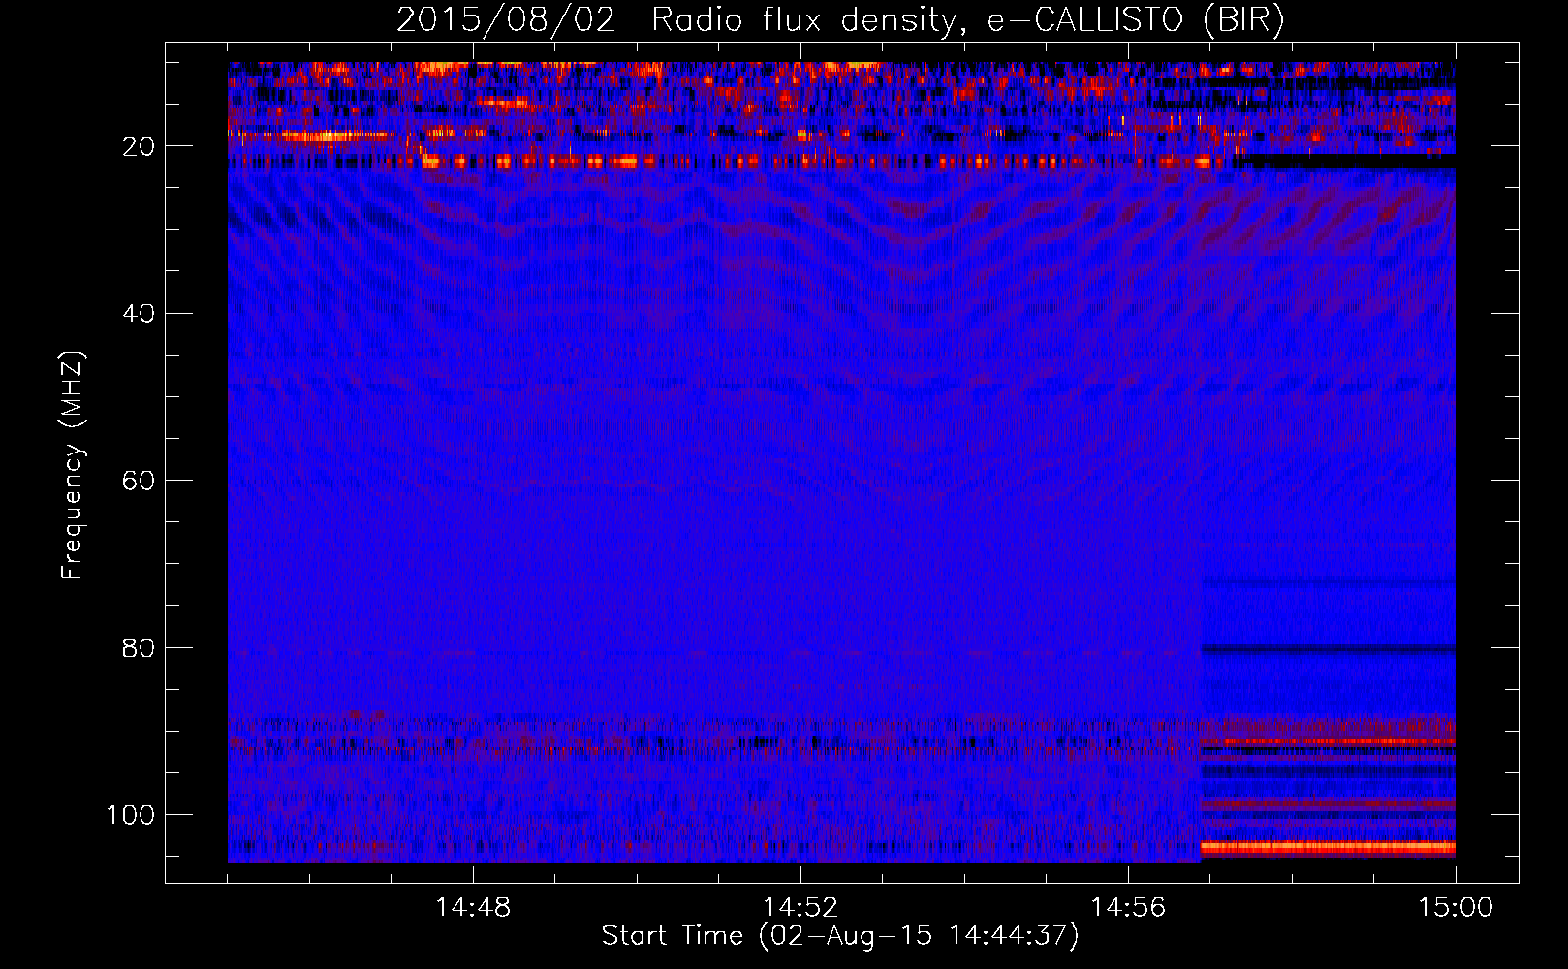The width and height of the screenshot is (1568, 969).
Task: Click the 14:52 time tick label
Action: coord(800,907)
